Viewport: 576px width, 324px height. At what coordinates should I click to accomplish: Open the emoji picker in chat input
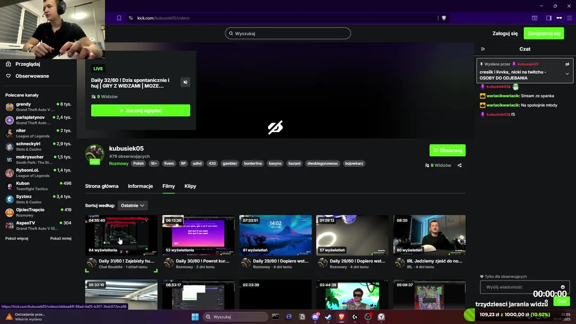click(x=562, y=287)
